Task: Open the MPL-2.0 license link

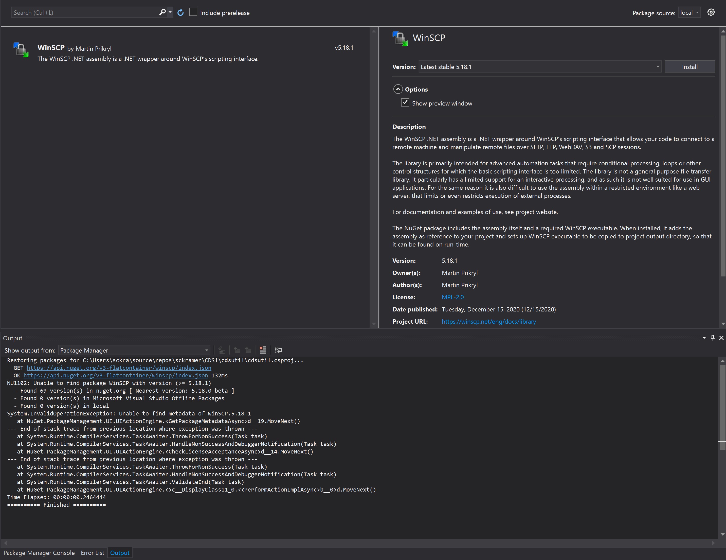Action: coord(452,297)
